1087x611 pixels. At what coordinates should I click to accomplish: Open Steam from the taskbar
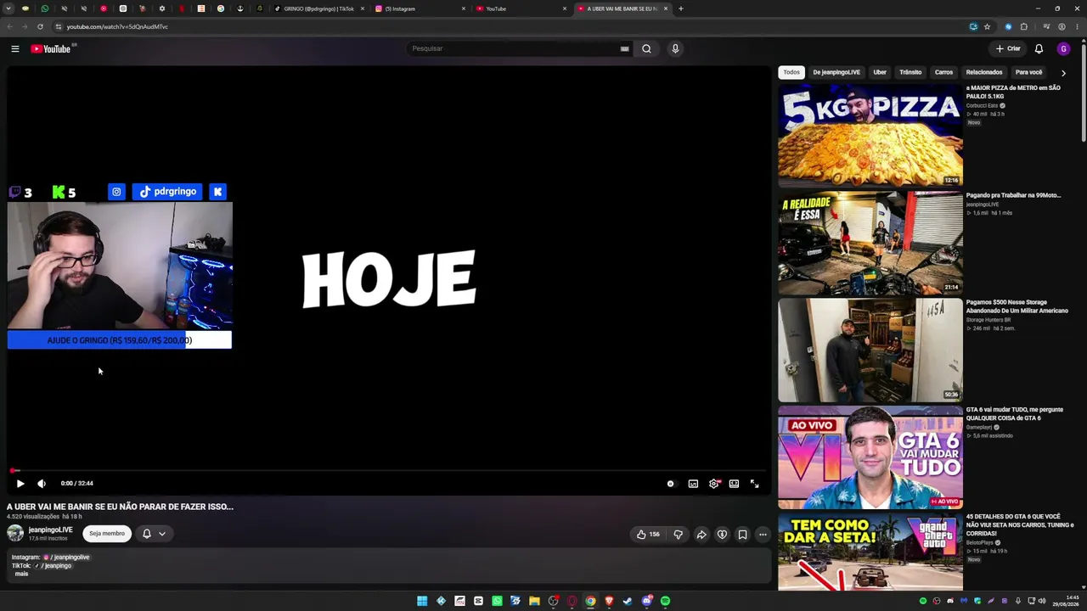[628, 601]
